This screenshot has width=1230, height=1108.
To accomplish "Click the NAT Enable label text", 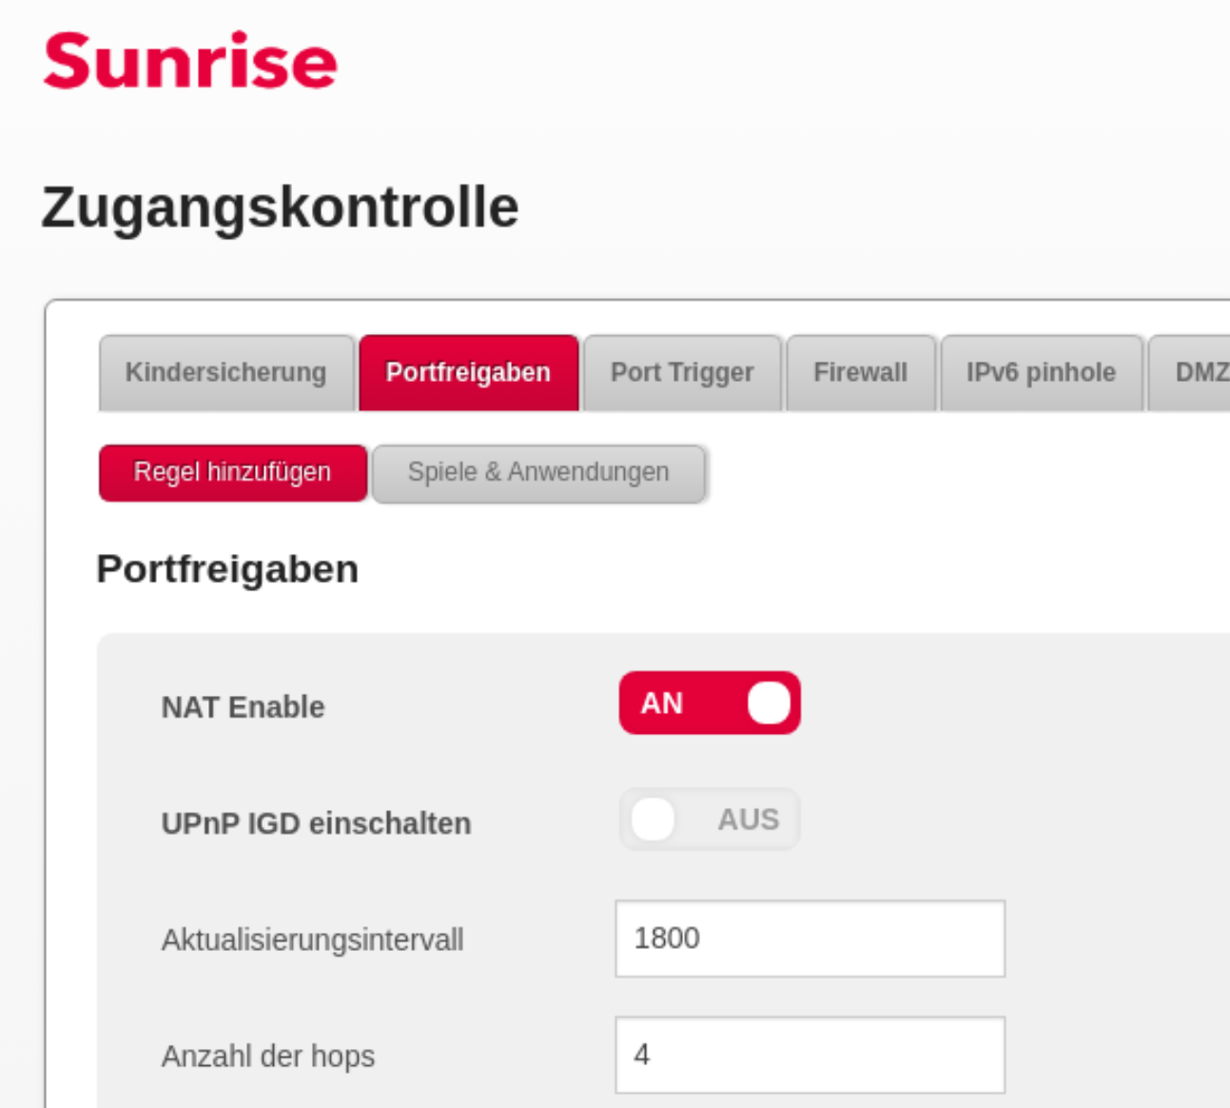I will tap(244, 707).
